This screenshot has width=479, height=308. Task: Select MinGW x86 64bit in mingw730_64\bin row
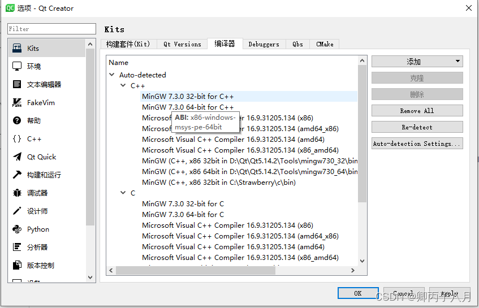(x=249, y=172)
